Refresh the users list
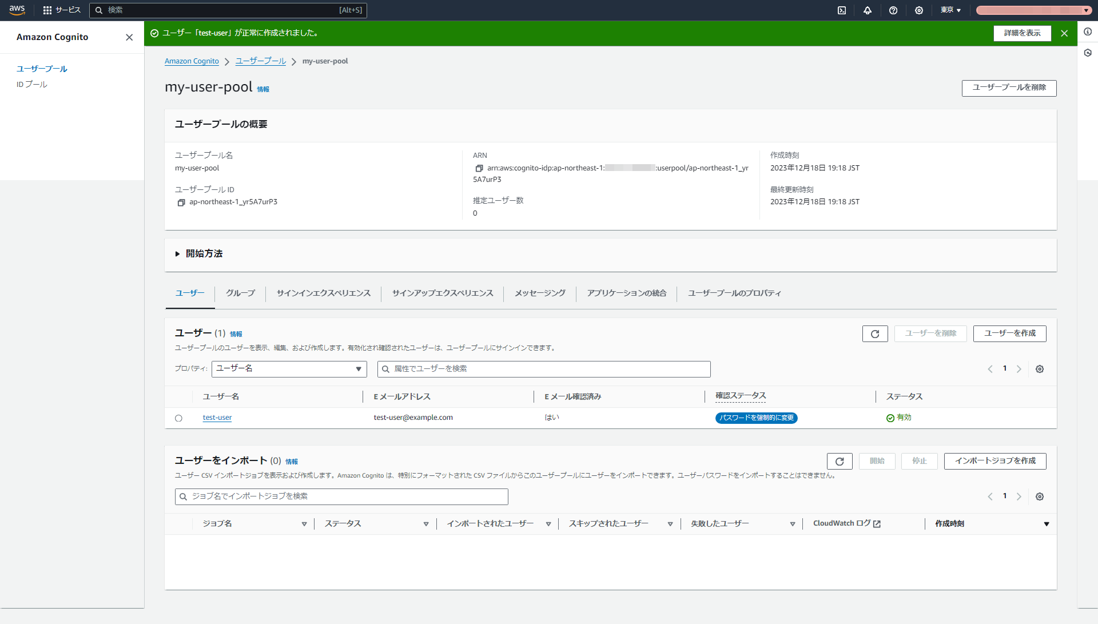This screenshot has height=624, width=1098. [874, 333]
